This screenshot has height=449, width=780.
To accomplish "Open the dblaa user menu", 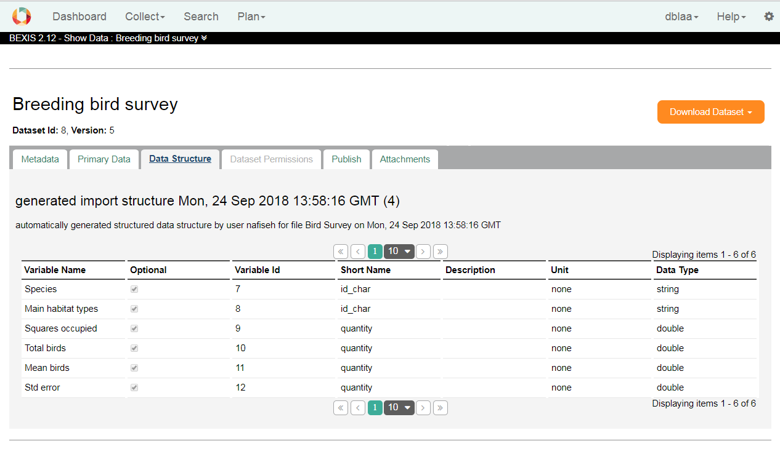I will [x=681, y=17].
